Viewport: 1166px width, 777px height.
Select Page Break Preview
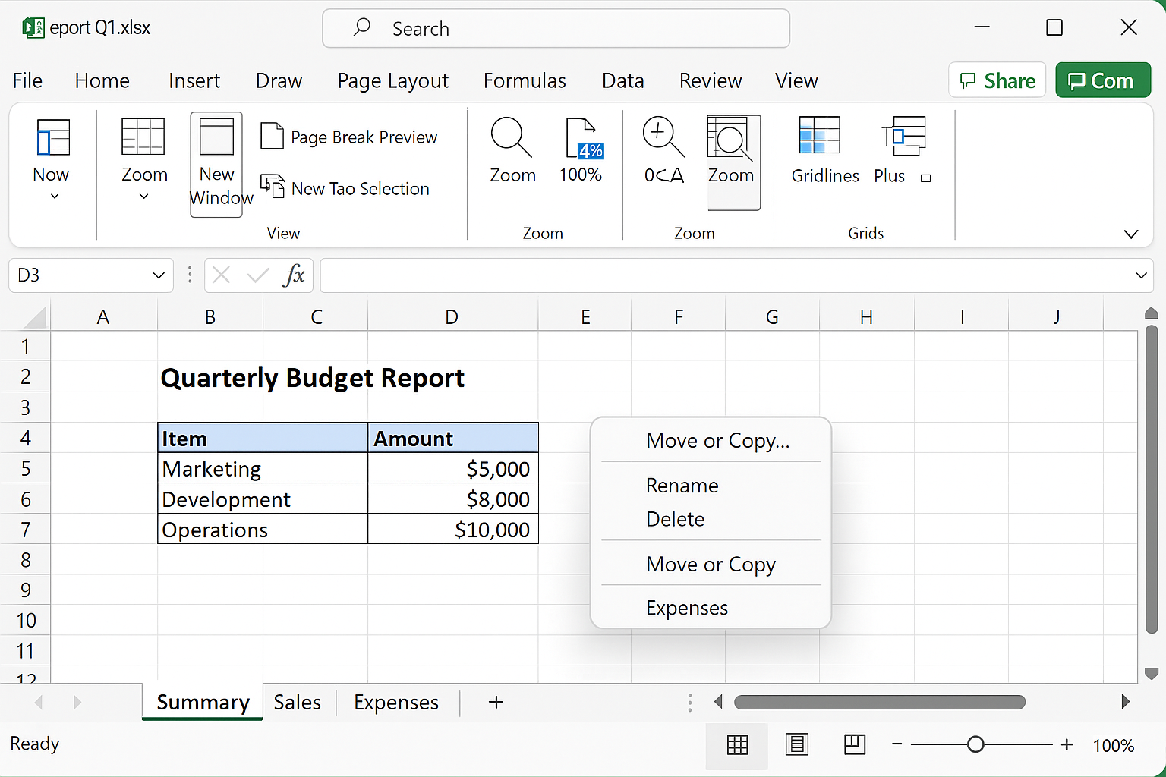349,137
